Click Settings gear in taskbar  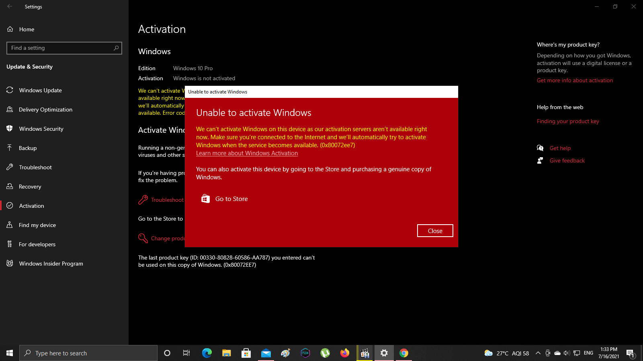[384, 353]
